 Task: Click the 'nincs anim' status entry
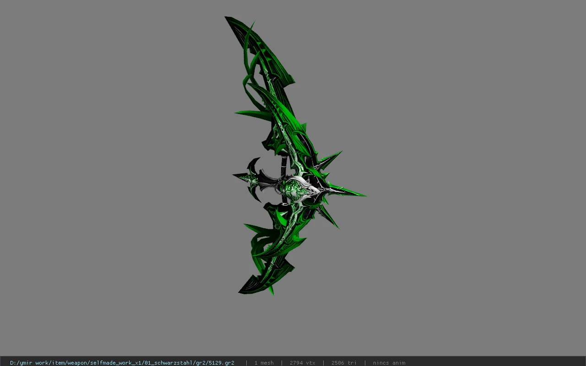tap(389, 363)
